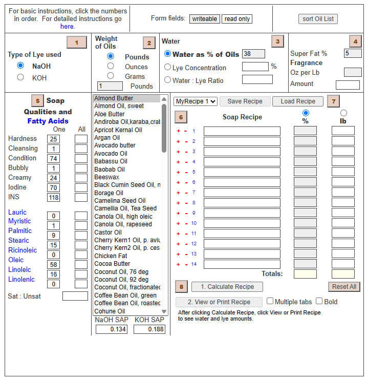The height and width of the screenshot is (381, 367).
Task: Click the Linolenic fatty acid link
Action: coord(21,280)
